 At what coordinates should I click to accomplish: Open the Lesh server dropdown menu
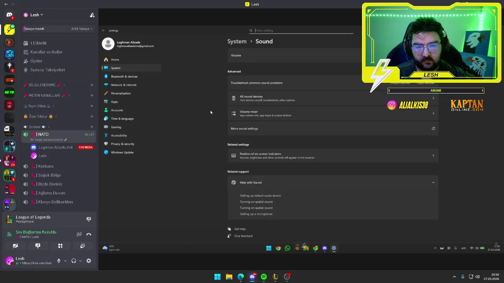click(x=33, y=15)
